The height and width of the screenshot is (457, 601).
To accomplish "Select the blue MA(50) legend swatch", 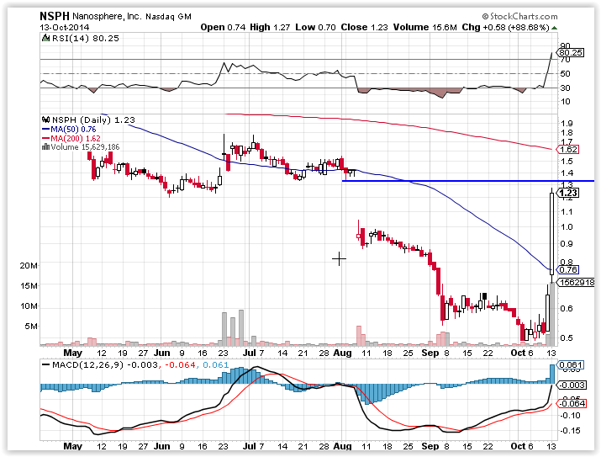I will 45,129.
